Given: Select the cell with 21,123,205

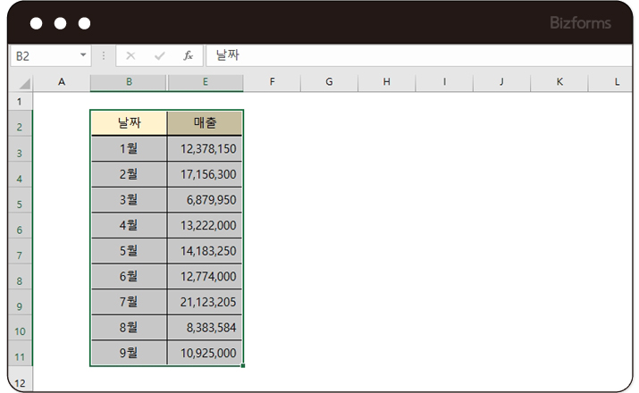Looking at the screenshot, I should click(205, 302).
